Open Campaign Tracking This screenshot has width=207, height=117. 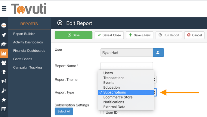tap(27, 68)
